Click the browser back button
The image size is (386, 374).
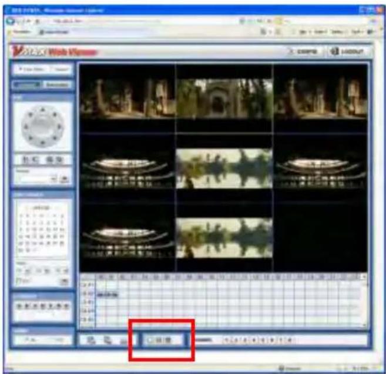[11, 21]
